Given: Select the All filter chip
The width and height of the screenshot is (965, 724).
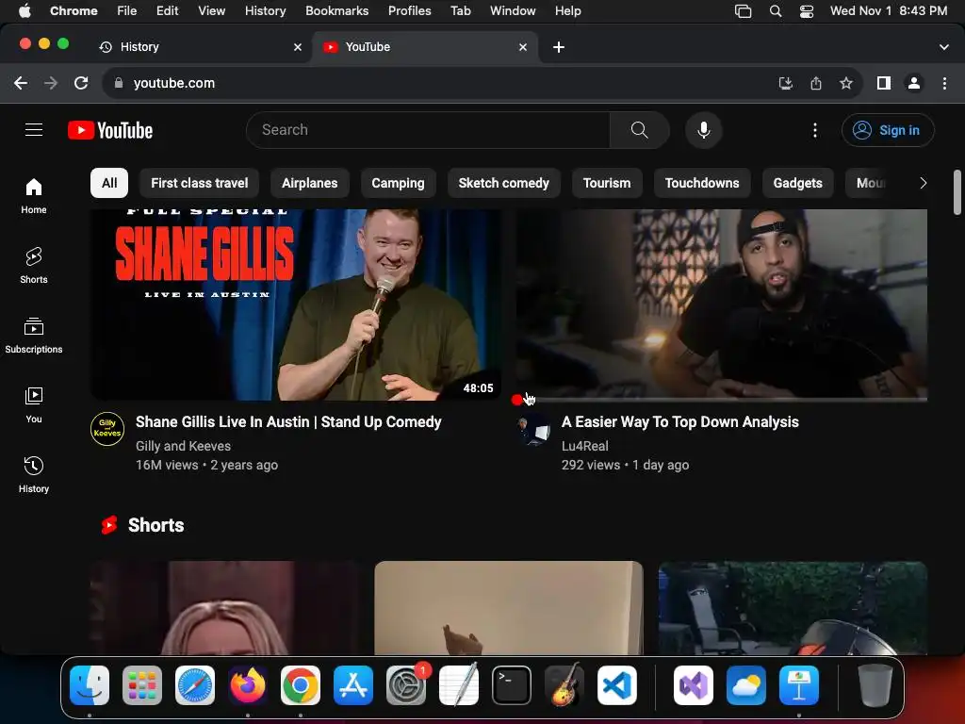Looking at the screenshot, I should tap(109, 183).
